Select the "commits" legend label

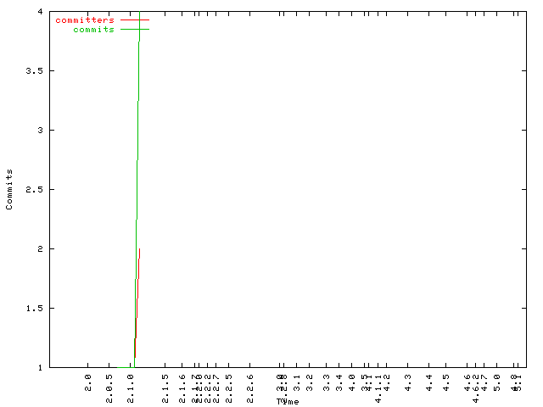tap(93, 29)
